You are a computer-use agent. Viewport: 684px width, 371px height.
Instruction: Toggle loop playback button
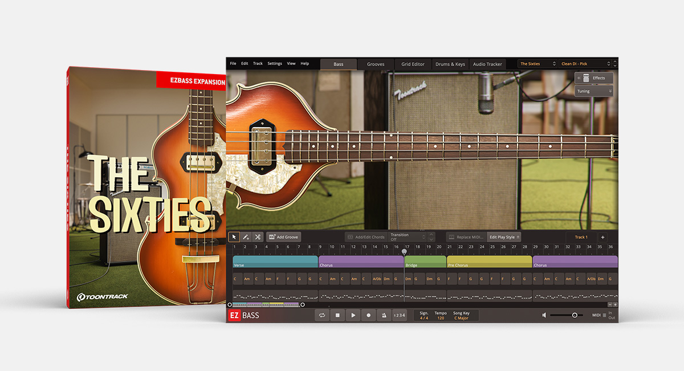(322, 315)
